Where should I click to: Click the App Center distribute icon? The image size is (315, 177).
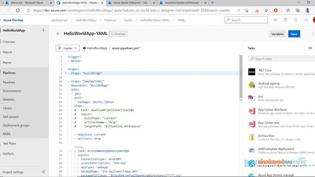tap(252, 111)
